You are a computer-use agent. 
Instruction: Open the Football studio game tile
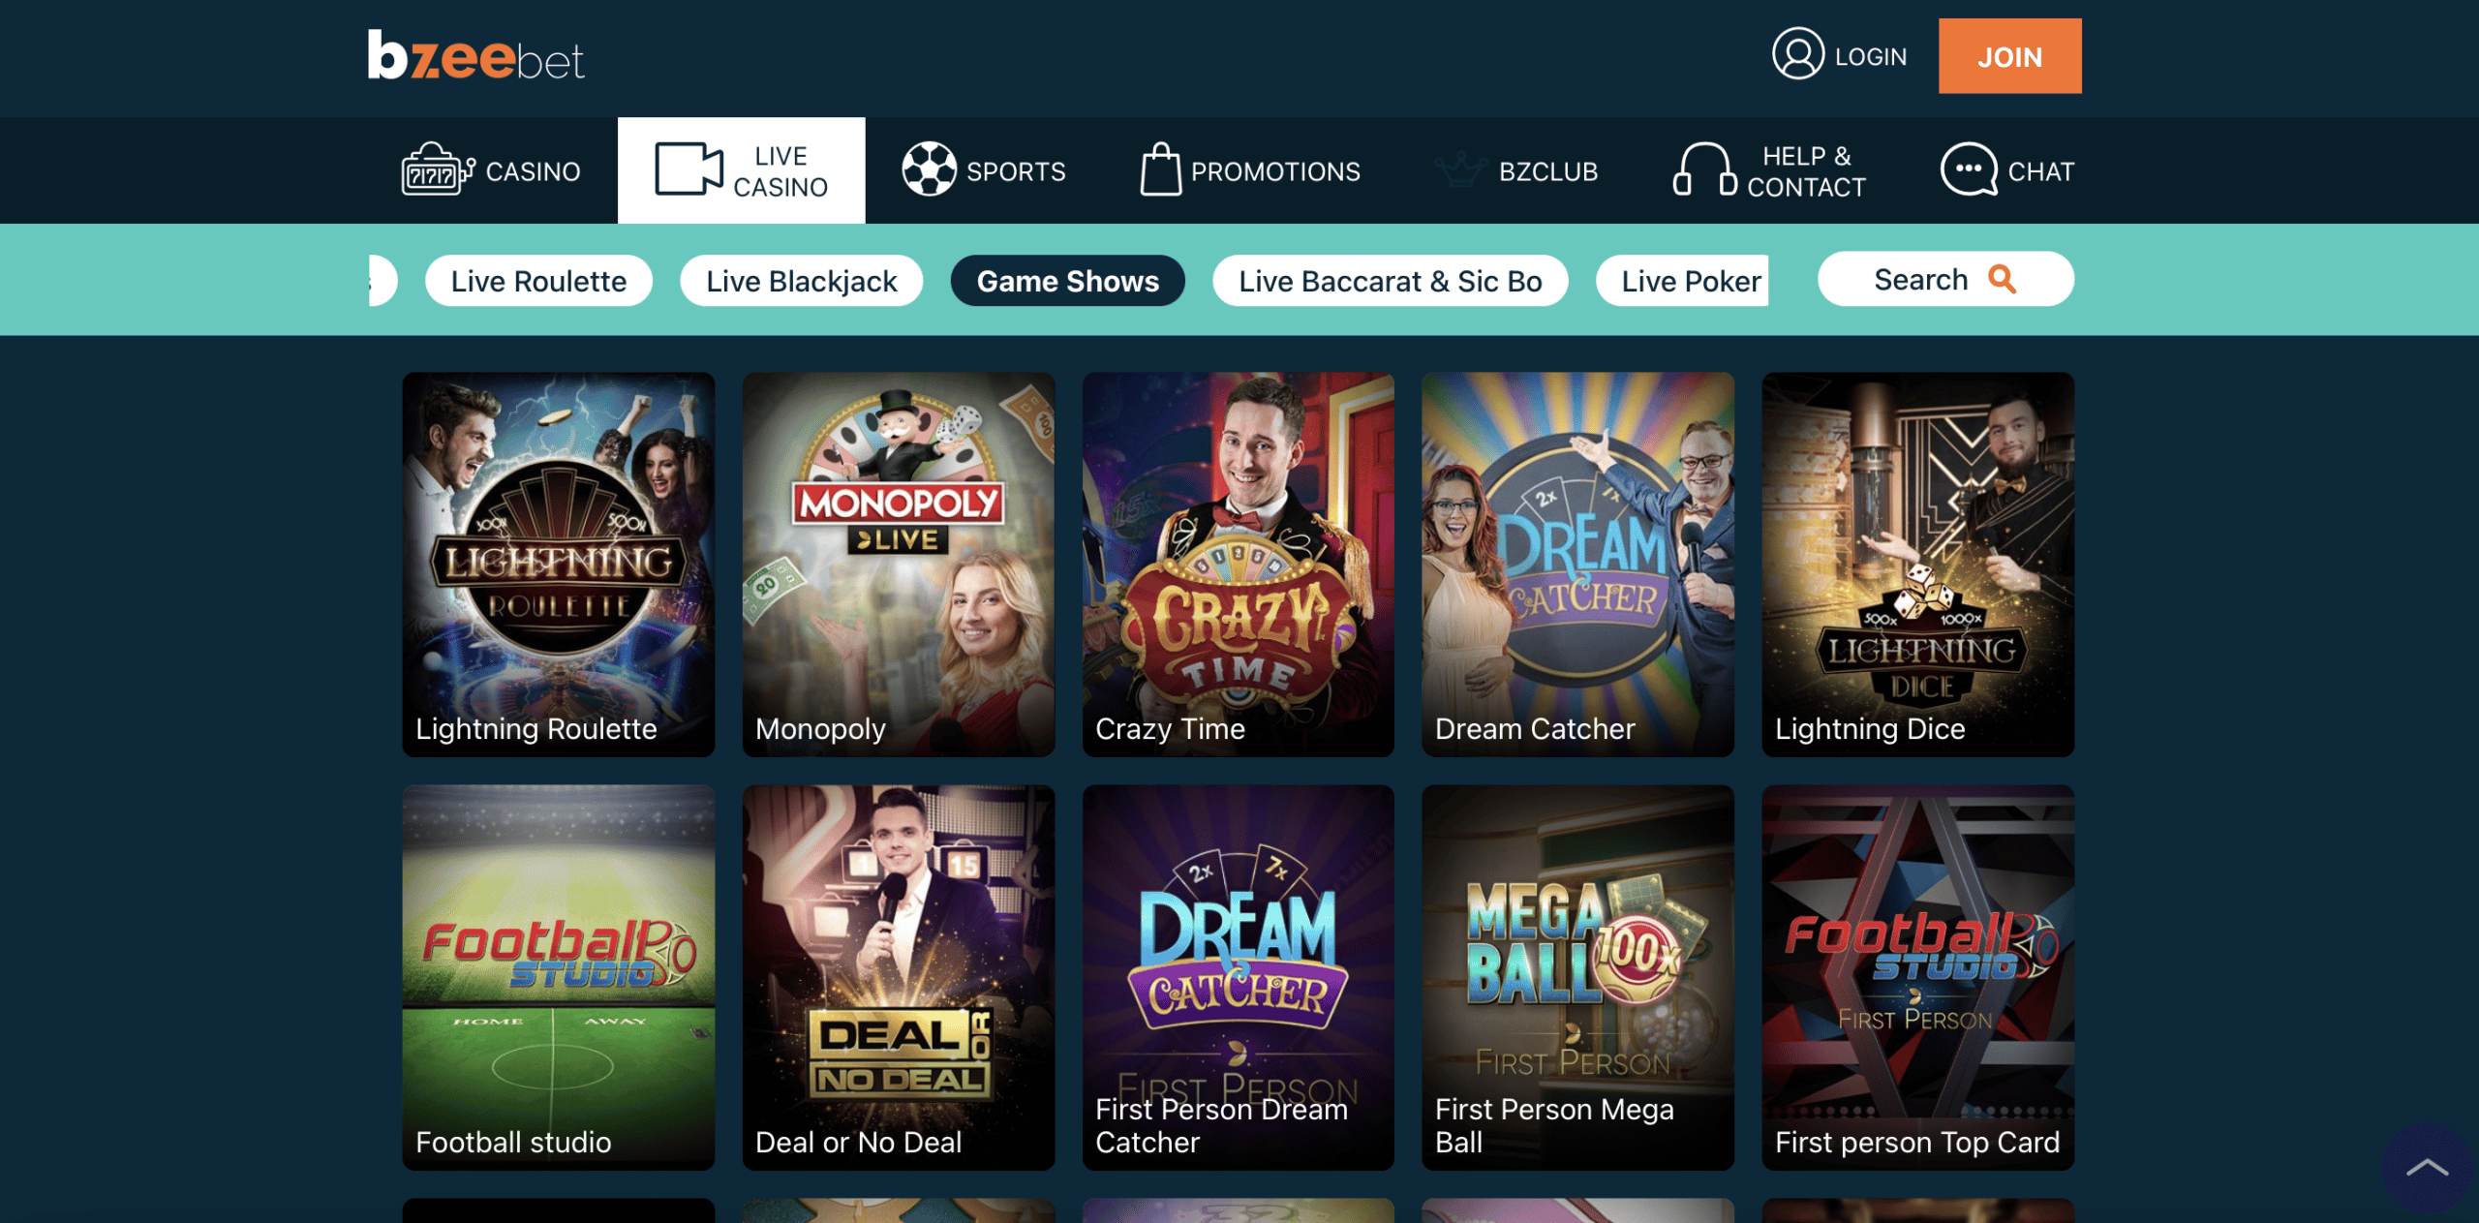559,978
